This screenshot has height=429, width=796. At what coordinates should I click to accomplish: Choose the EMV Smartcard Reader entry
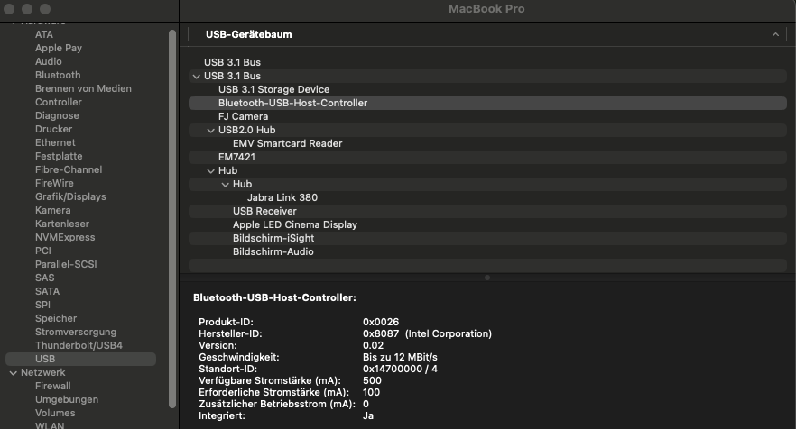(x=287, y=143)
